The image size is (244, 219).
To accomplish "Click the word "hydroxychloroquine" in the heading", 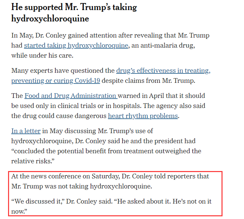I will pos(50,19).
